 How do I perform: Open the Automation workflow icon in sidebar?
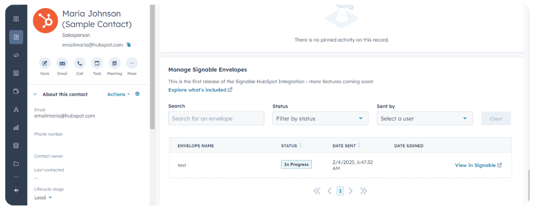pos(16,109)
